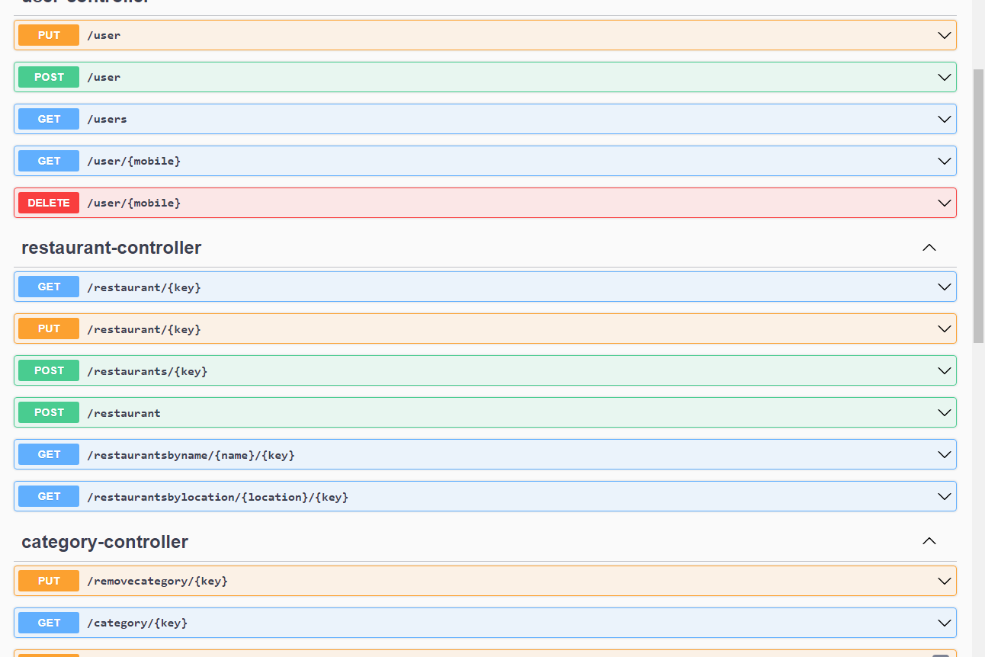The image size is (985, 657).
Task: Click the GET badge for /restaurantsbyname/{name}/{key}
Action: [49, 454]
